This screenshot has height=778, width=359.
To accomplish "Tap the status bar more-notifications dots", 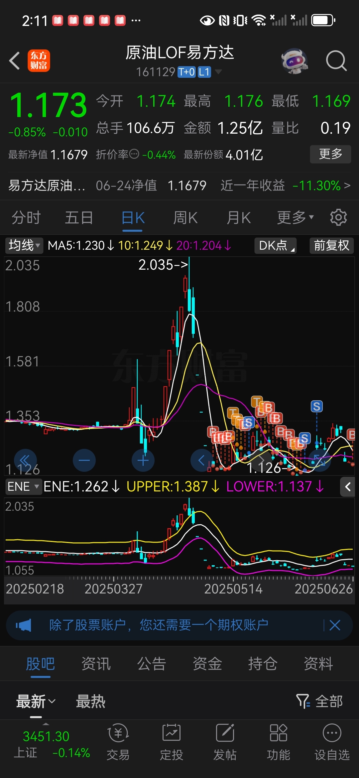I will [136, 21].
